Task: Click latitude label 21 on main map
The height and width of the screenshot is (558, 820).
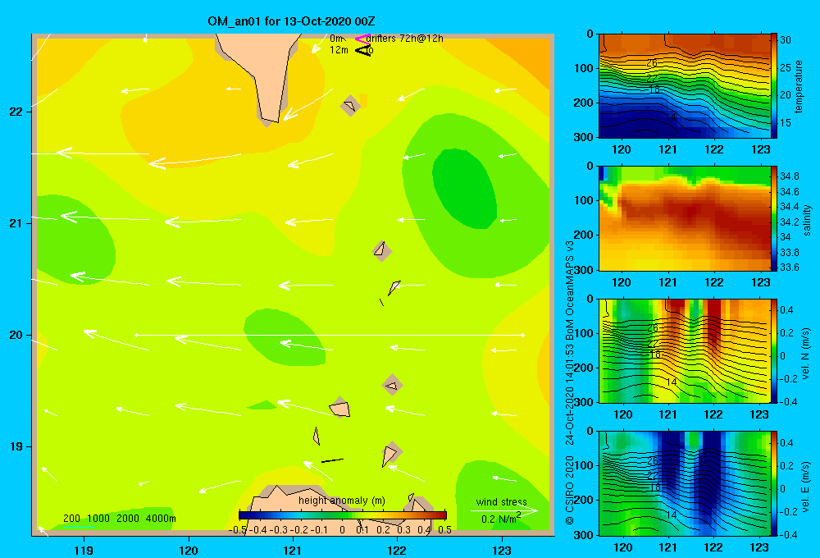Action: click(16, 223)
